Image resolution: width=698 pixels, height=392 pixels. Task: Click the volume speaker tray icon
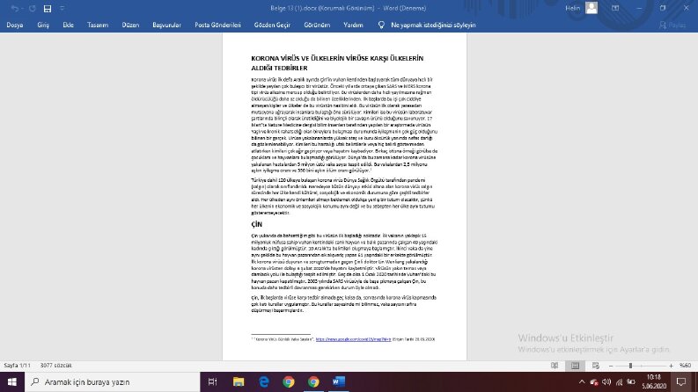point(606,381)
